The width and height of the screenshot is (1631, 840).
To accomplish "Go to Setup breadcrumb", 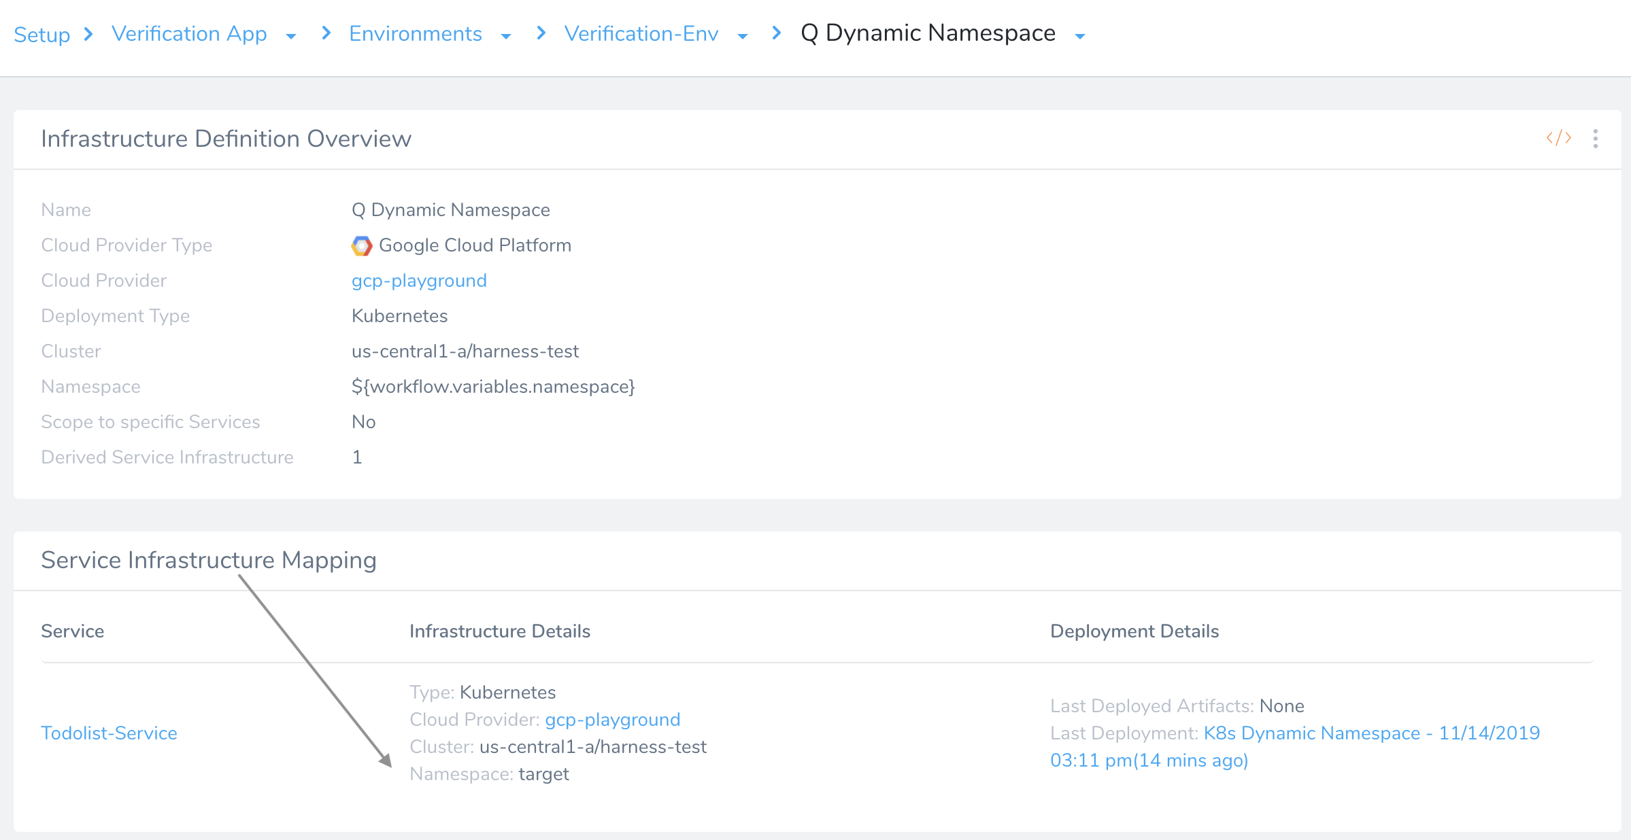I will tap(42, 34).
